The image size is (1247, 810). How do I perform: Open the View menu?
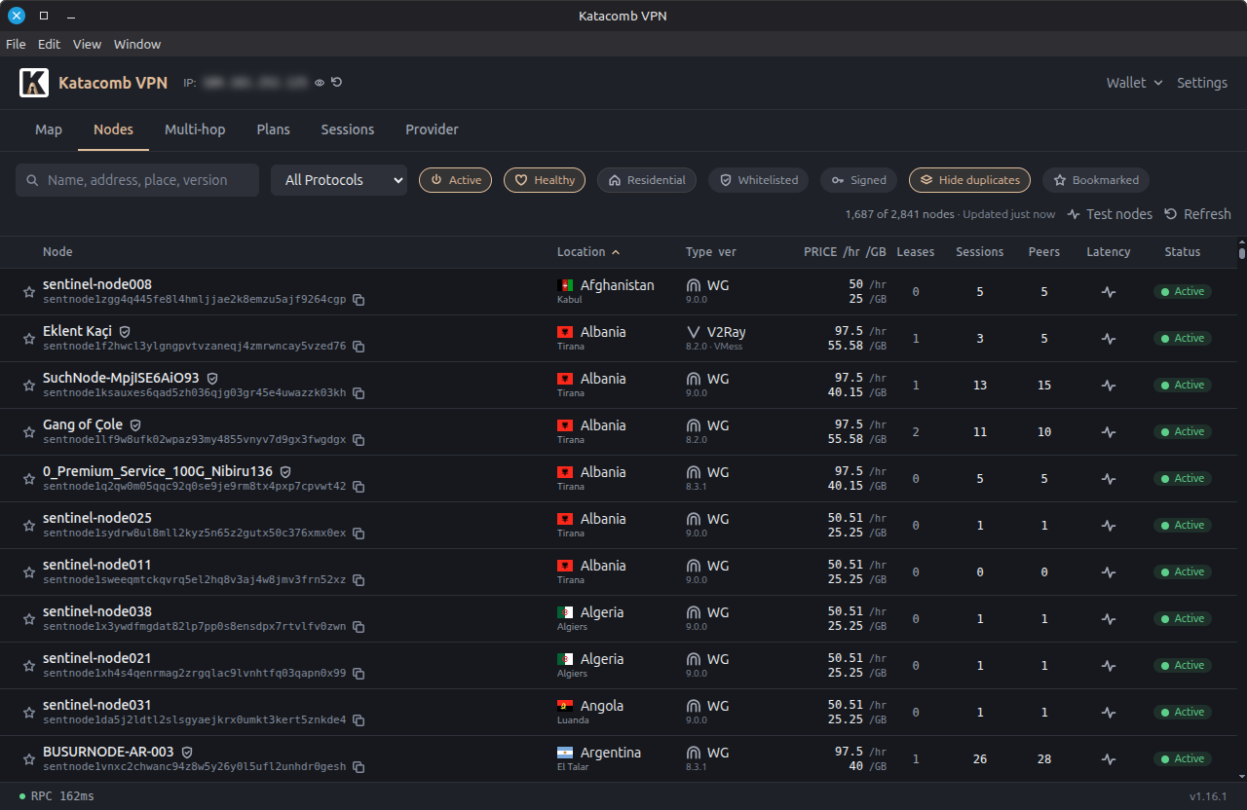(87, 44)
